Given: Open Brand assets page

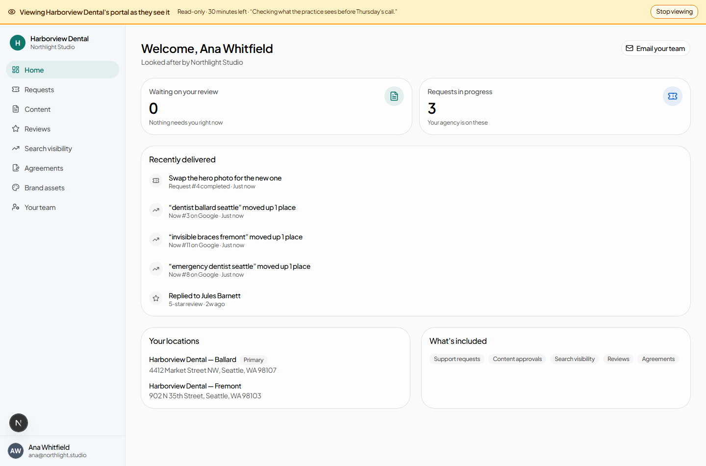Looking at the screenshot, I should [62, 187].
